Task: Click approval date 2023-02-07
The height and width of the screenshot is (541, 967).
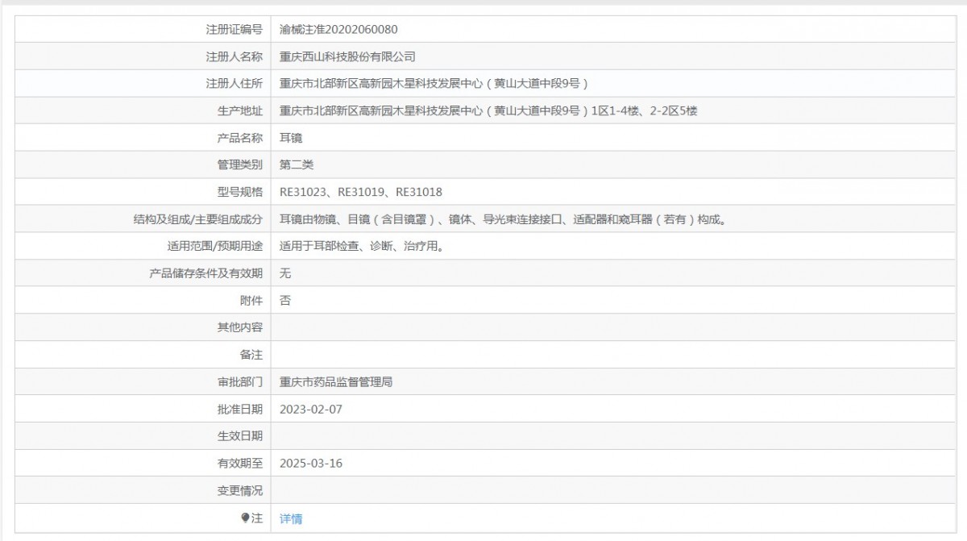Action: tap(311, 410)
